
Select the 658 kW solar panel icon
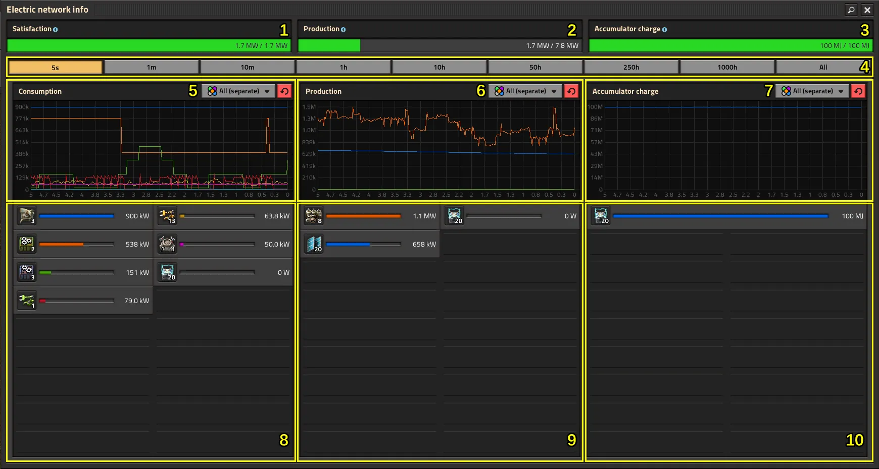[x=313, y=244]
